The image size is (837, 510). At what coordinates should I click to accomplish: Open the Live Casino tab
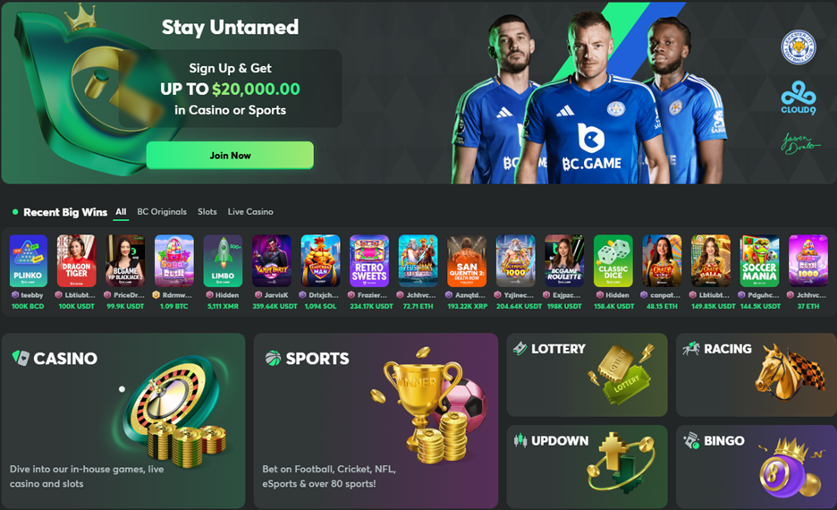[250, 211]
